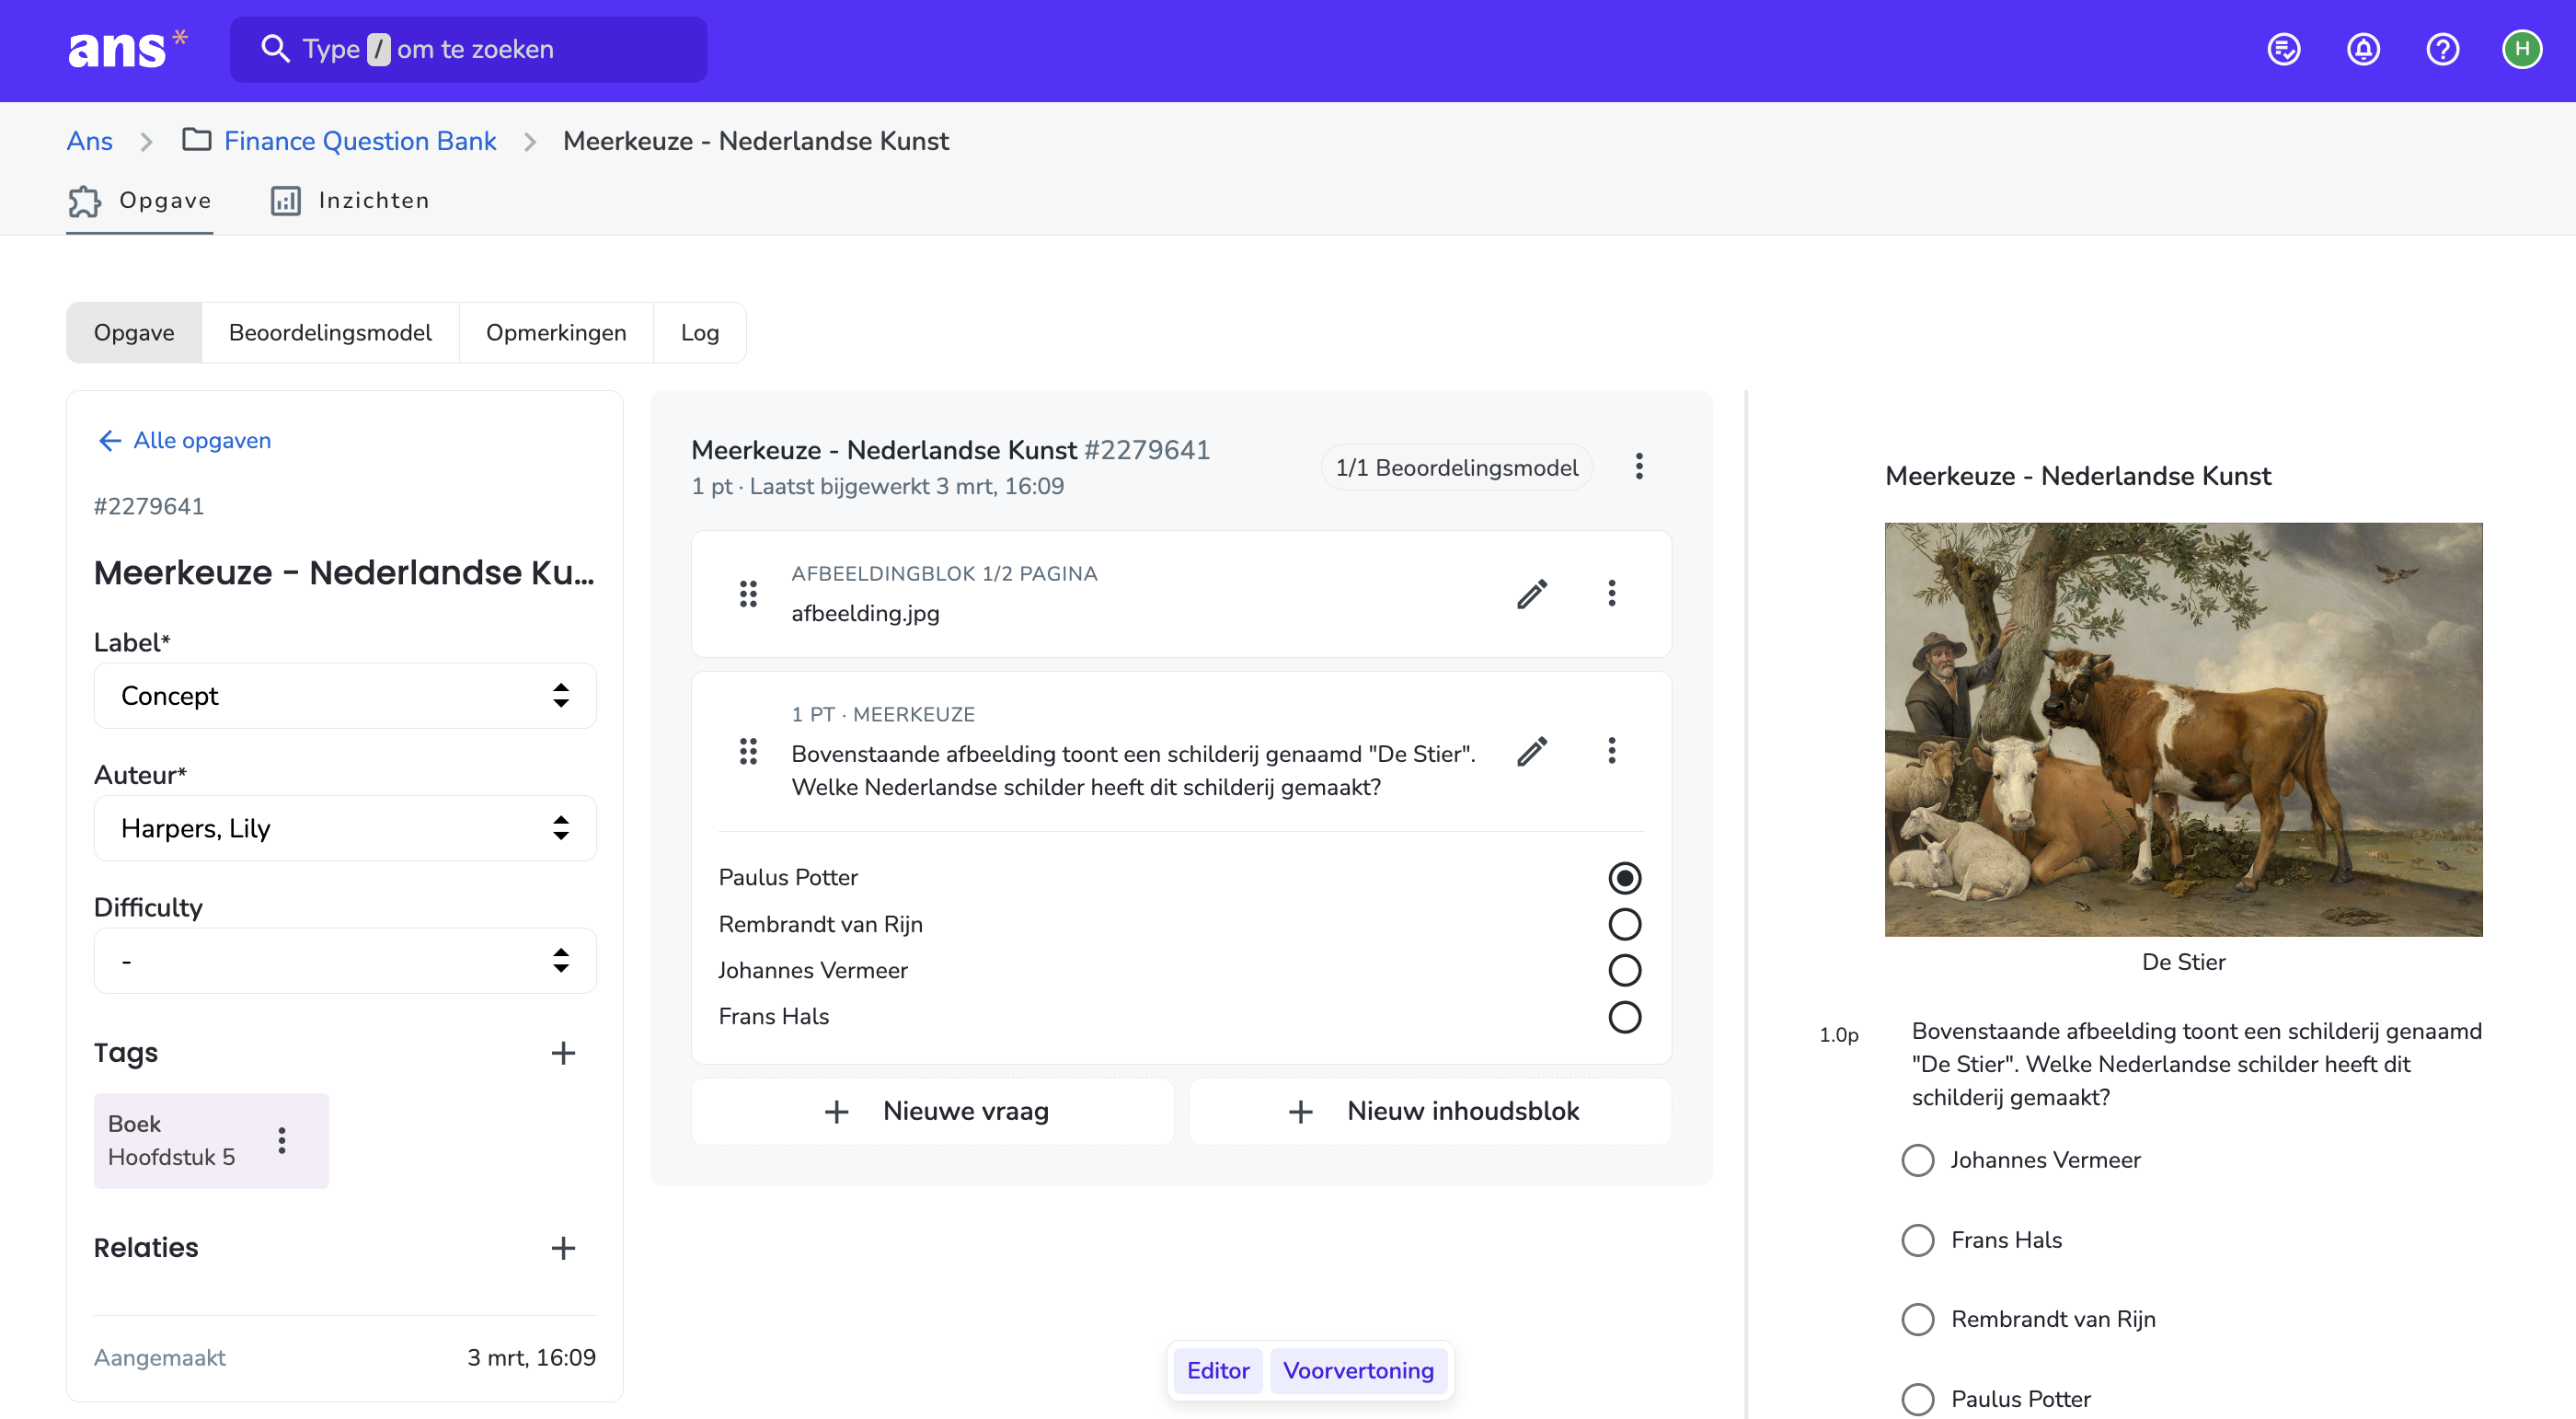The height and width of the screenshot is (1419, 2576).
Task: Add a relation with the Relaties plus icon
Action: click(563, 1248)
